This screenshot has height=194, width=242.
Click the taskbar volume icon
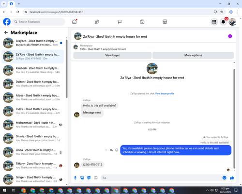212,190
